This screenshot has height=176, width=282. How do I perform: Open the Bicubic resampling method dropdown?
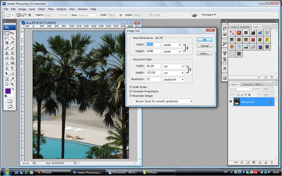(x=163, y=101)
